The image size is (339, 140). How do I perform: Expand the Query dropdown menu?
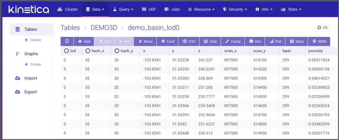(123, 10)
